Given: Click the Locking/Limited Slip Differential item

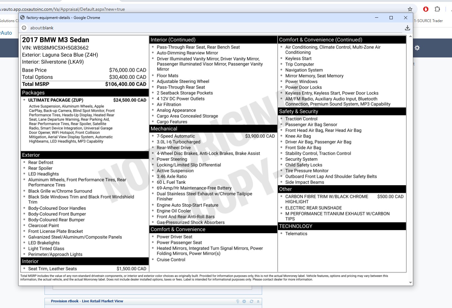Looking at the screenshot, I should 189,165.
